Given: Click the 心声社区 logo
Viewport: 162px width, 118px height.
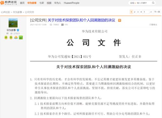Looking at the screenshot, I should click(x=8, y=3).
